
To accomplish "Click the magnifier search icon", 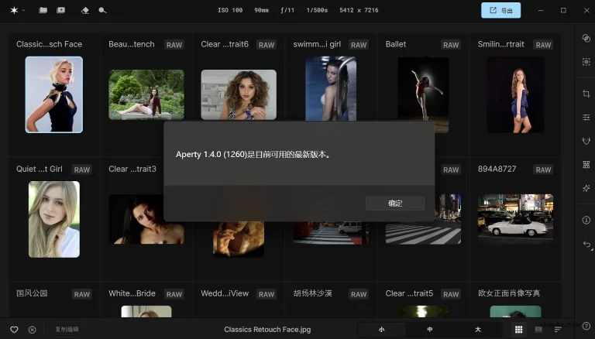I will 102,11.
